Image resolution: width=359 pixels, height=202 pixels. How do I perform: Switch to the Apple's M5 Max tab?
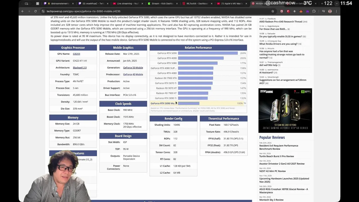[232, 4]
